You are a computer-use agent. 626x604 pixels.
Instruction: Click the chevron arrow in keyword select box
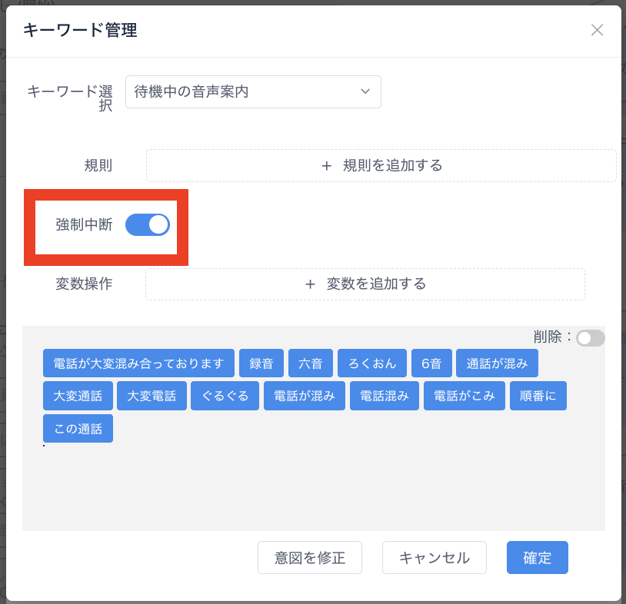[365, 91]
